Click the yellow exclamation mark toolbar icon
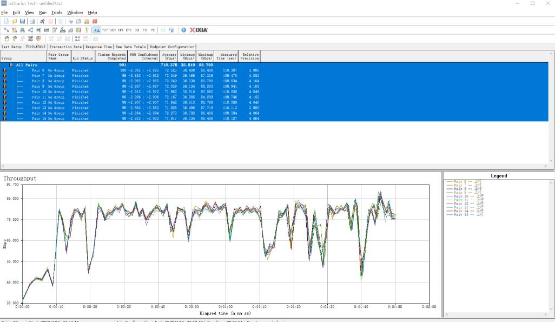 pos(87,30)
